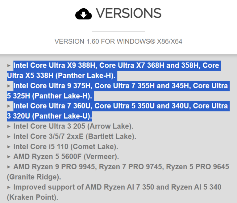Click the bullet arrow before Core Ultra 7 360U

(9, 106)
